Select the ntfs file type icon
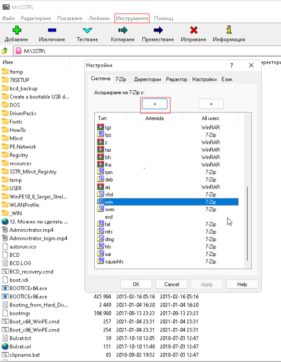281x362 pixels. click(x=101, y=231)
